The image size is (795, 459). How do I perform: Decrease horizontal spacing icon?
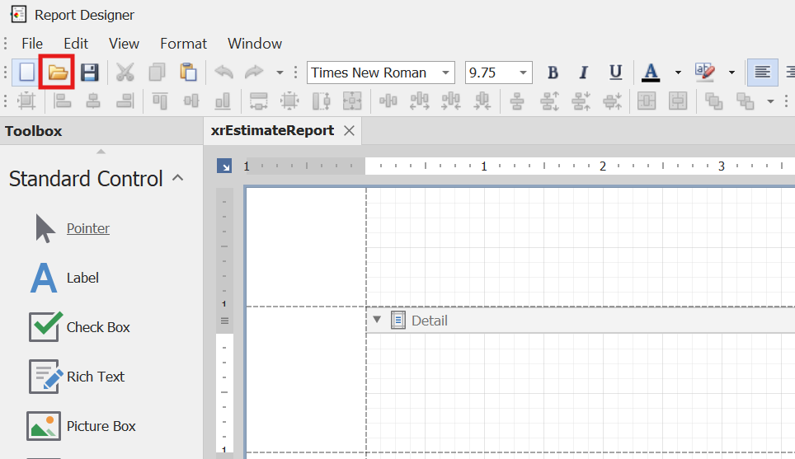451,101
